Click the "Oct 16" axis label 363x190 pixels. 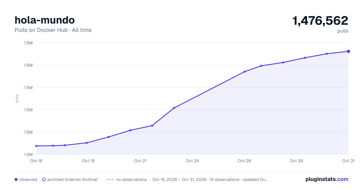pyautogui.click(x=36, y=161)
